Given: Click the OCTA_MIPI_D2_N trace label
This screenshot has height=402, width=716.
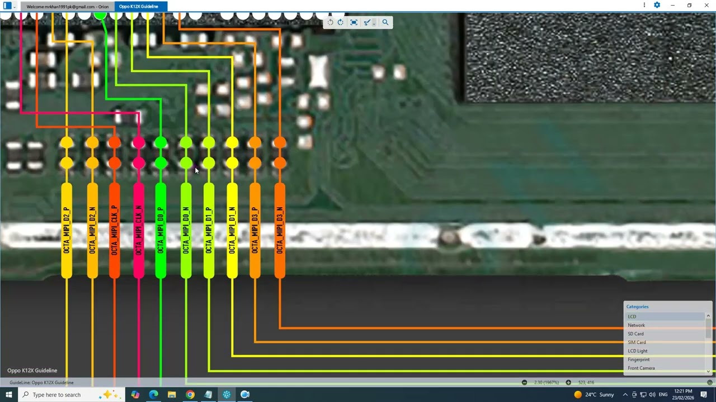Looking at the screenshot, I should (x=92, y=230).
